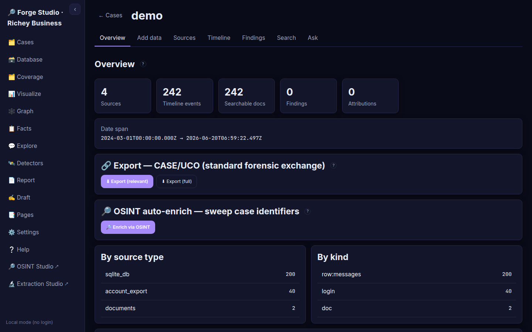Switch to the Findings tab

[x=253, y=38]
